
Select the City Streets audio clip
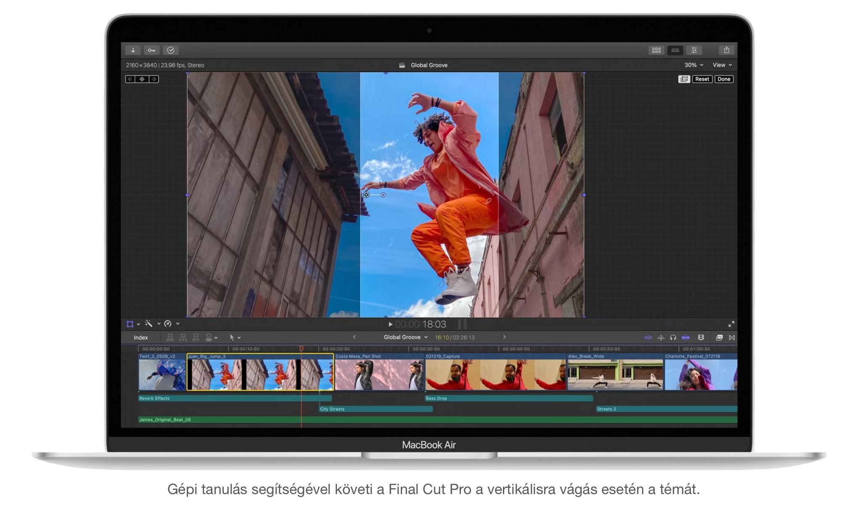point(376,409)
